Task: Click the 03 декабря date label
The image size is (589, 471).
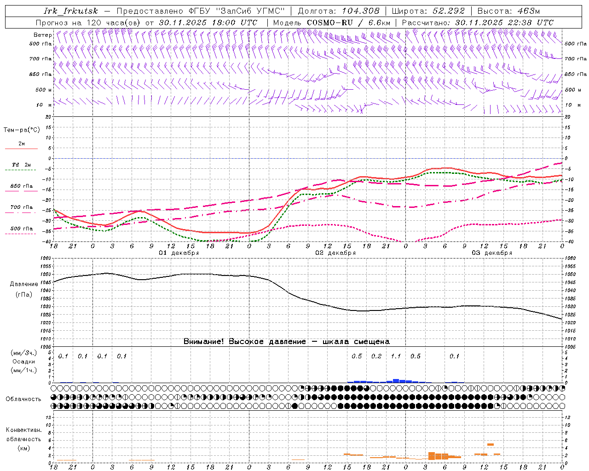Action: (x=491, y=253)
